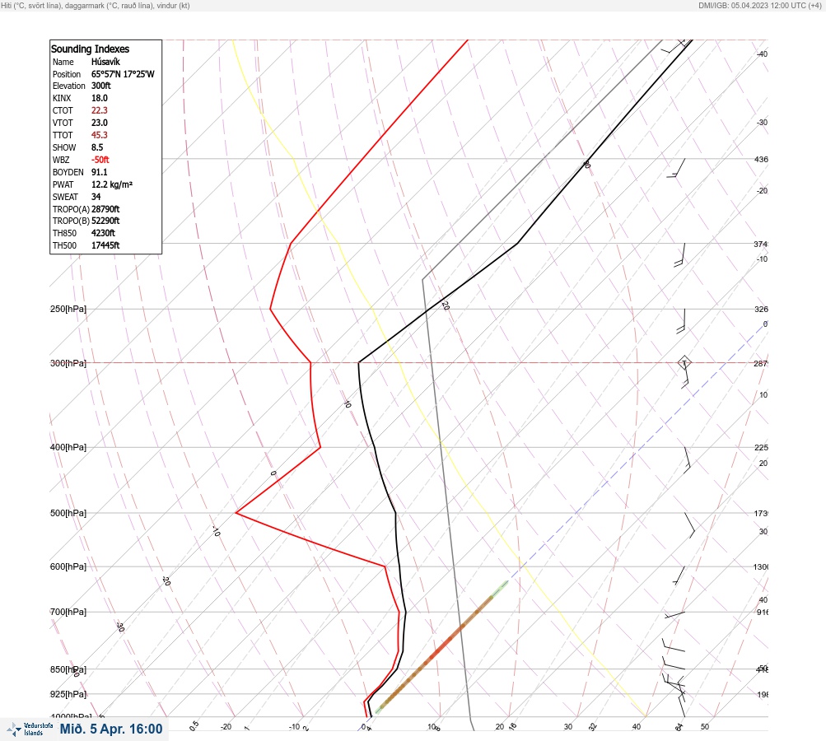
Task: Click the SHOW value '8.5'
Action: coord(97,147)
